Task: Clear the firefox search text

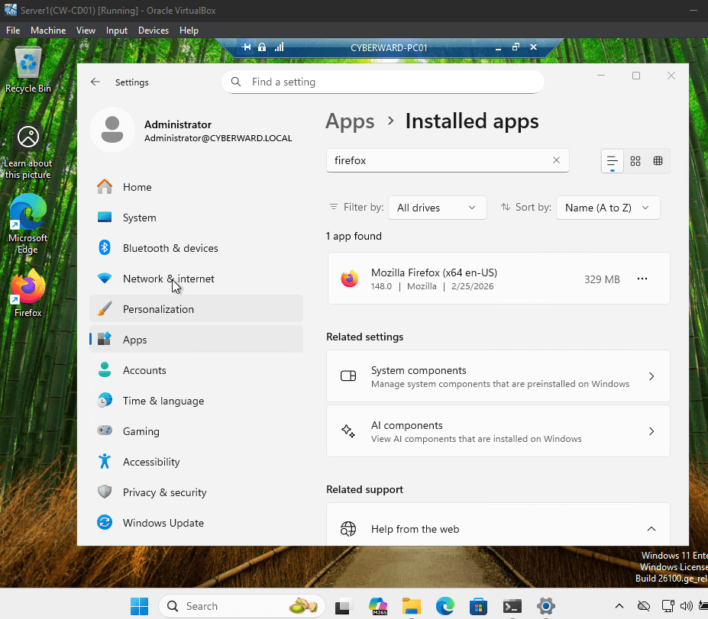Action: 556,160
